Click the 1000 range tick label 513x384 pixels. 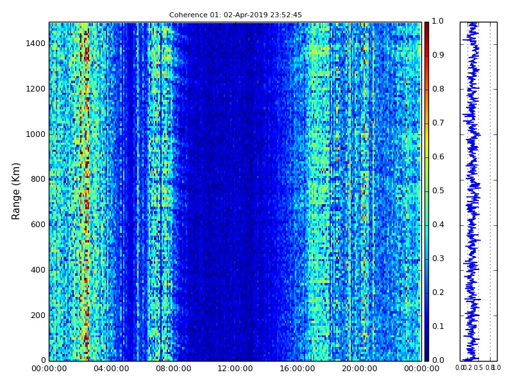coord(36,134)
